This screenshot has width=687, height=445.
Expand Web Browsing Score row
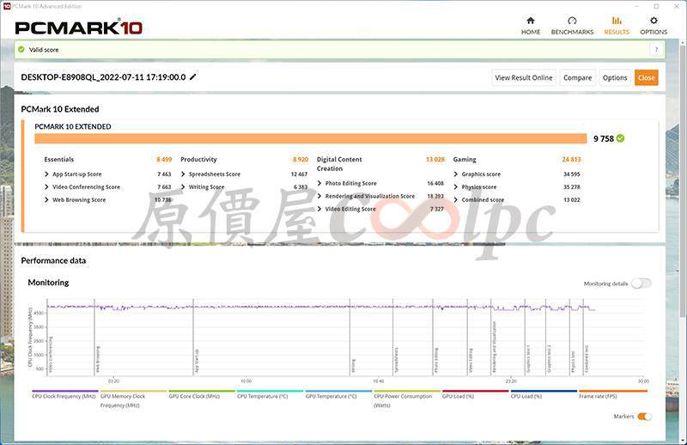(46, 199)
